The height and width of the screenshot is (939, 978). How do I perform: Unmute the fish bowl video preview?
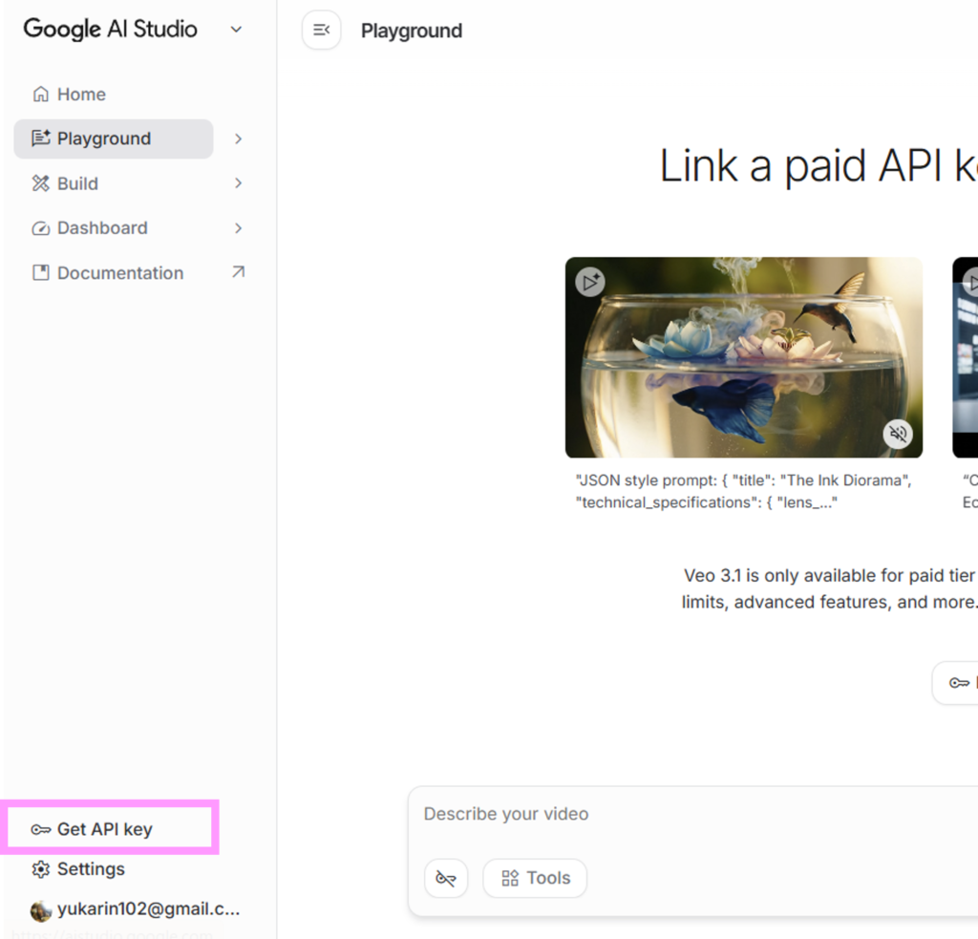(898, 434)
